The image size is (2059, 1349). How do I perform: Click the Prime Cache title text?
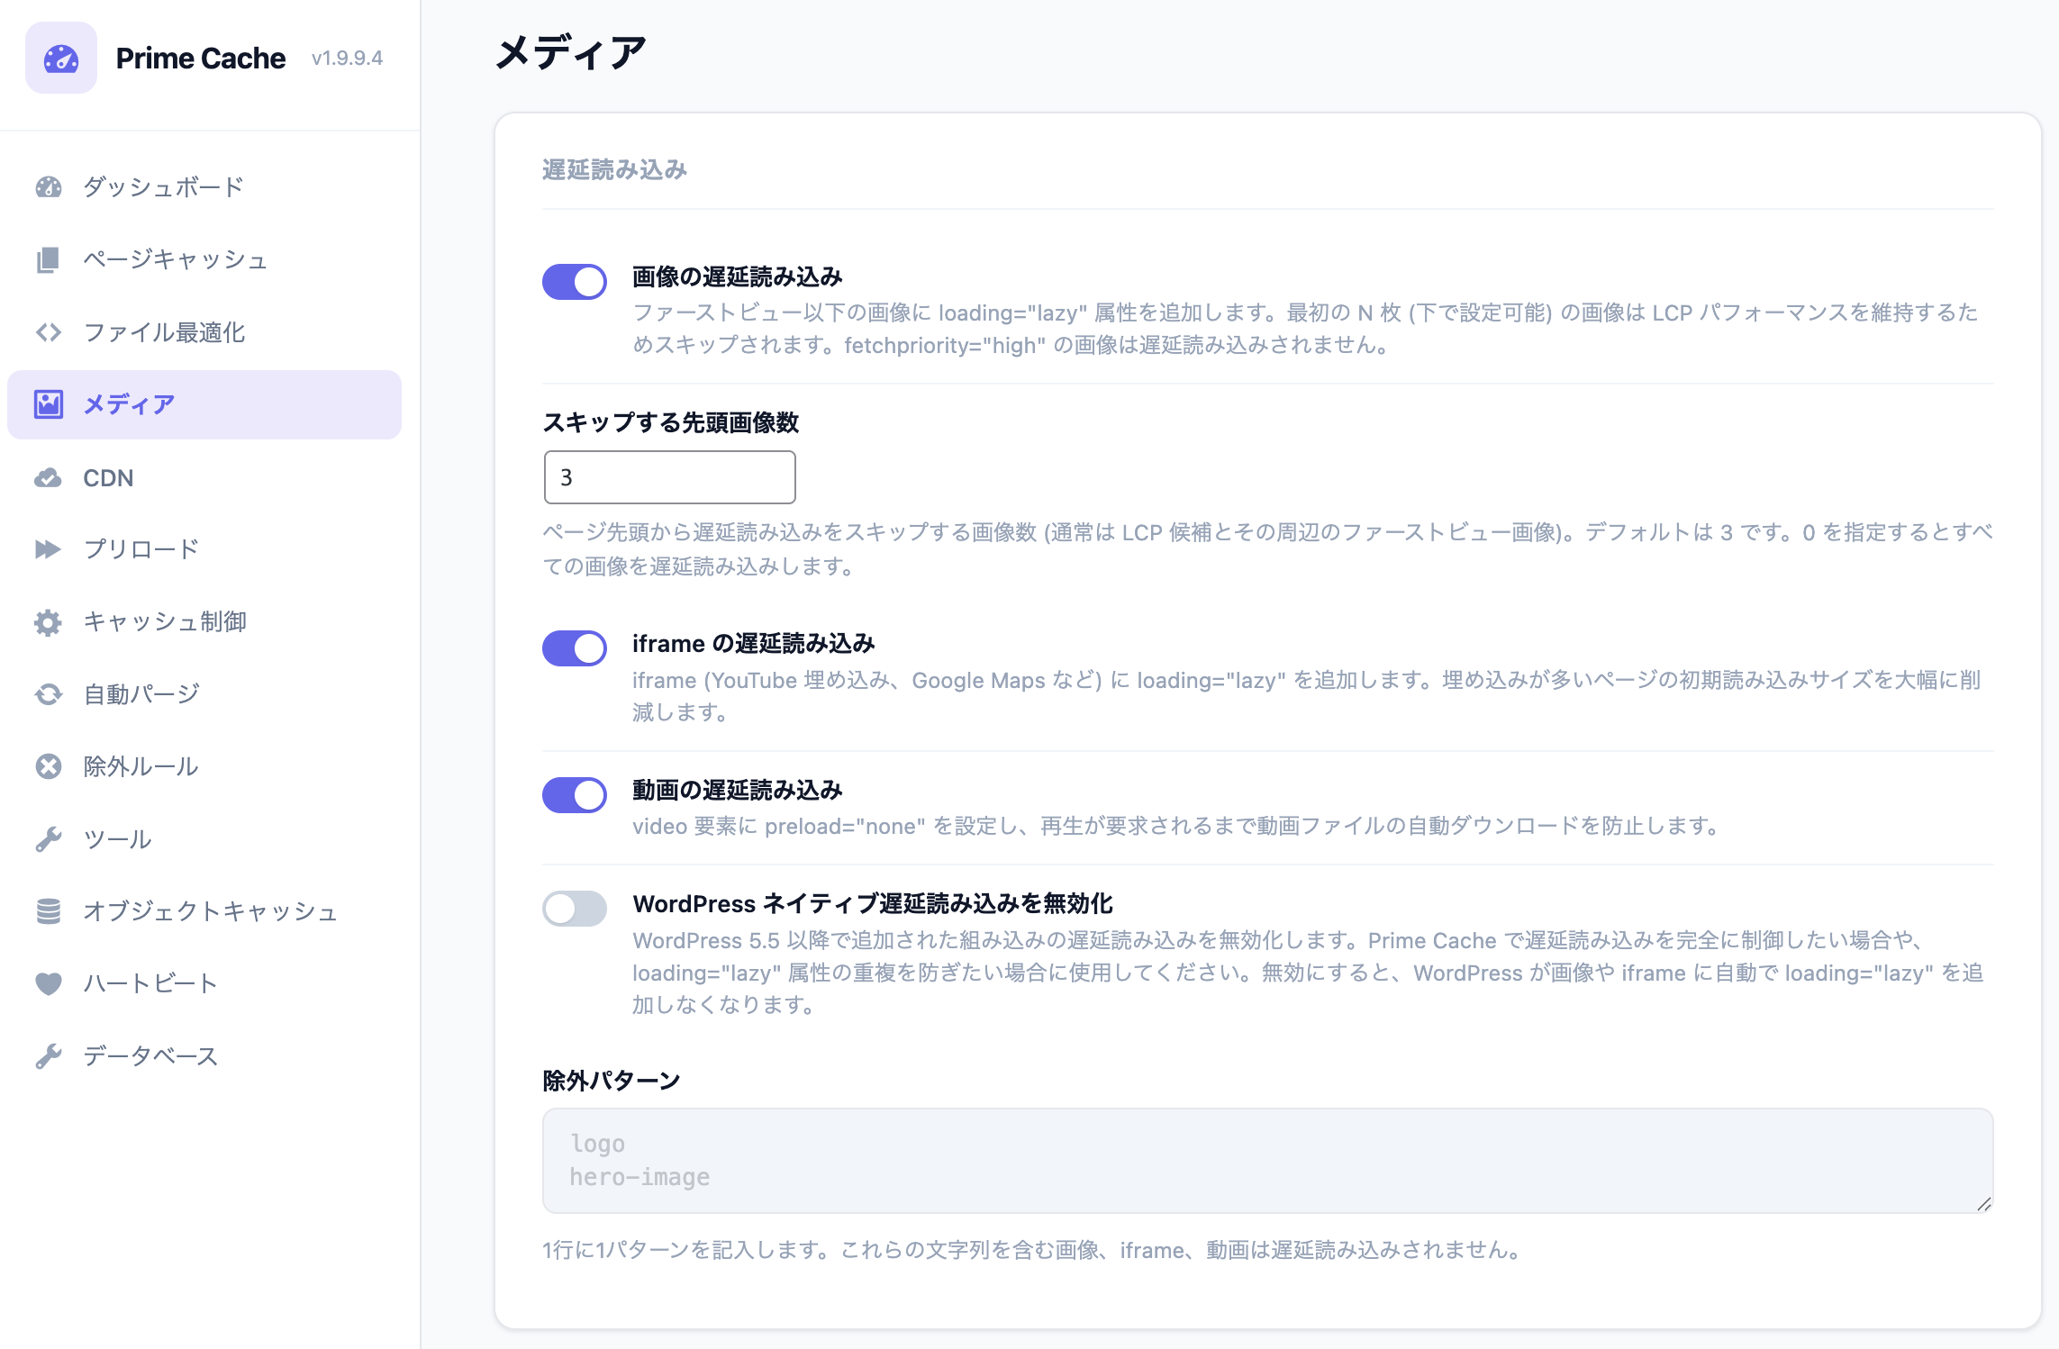point(201,59)
